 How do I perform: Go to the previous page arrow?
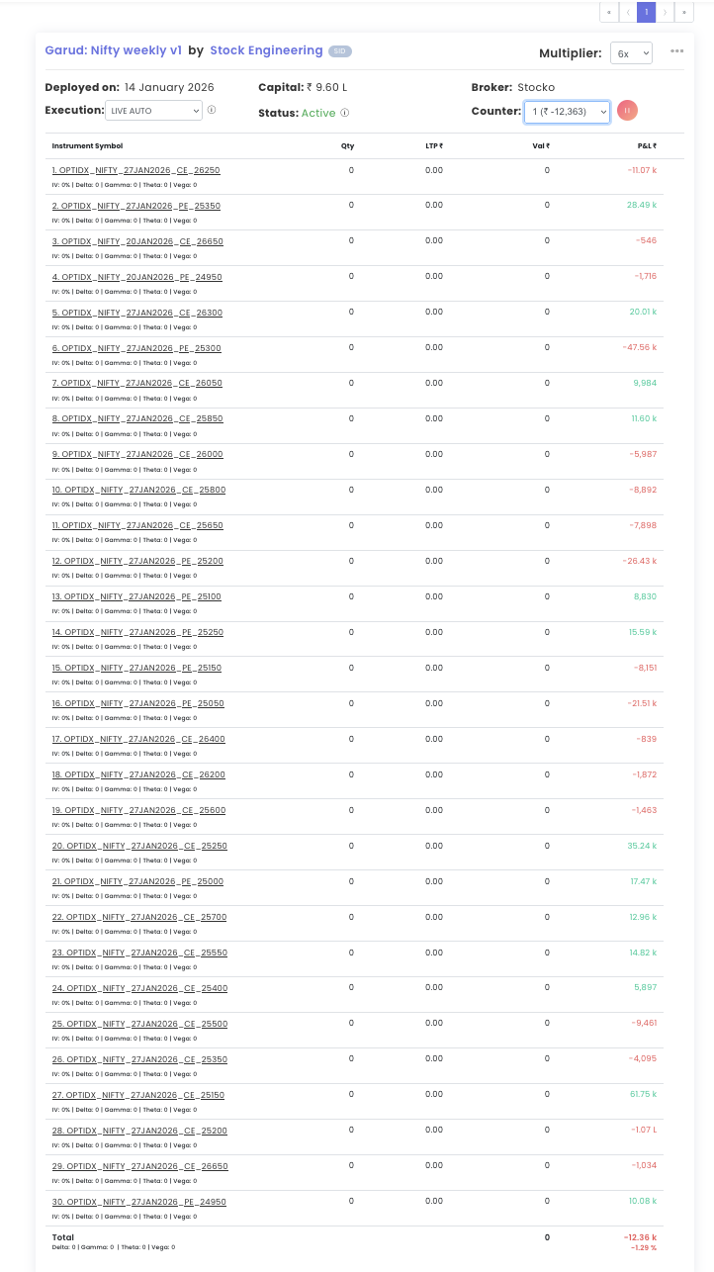(628, 12)
